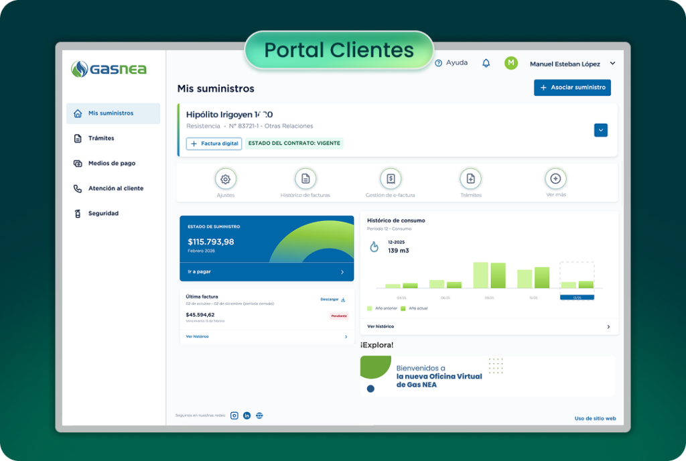
Task: Click the Ver más plus icon
Action: pos(555,179)
